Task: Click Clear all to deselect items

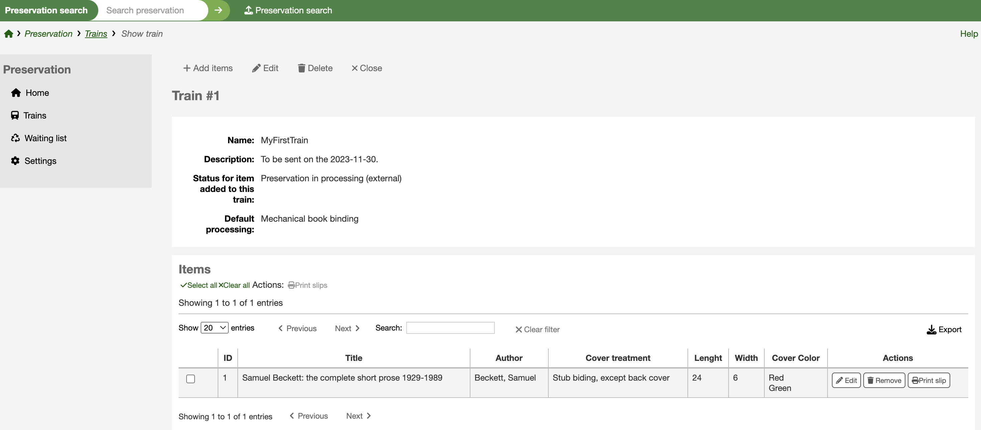Action: tap(233, 284)
